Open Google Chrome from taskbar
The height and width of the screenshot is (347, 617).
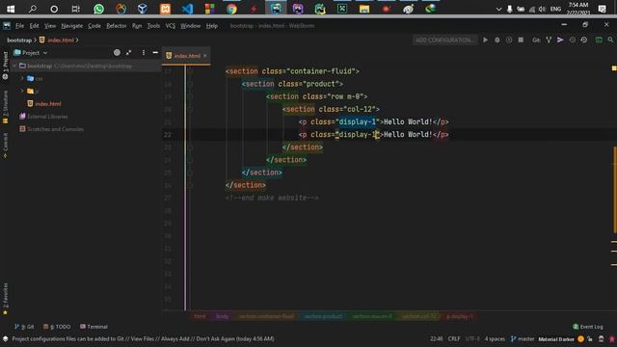tap(231, 9)
